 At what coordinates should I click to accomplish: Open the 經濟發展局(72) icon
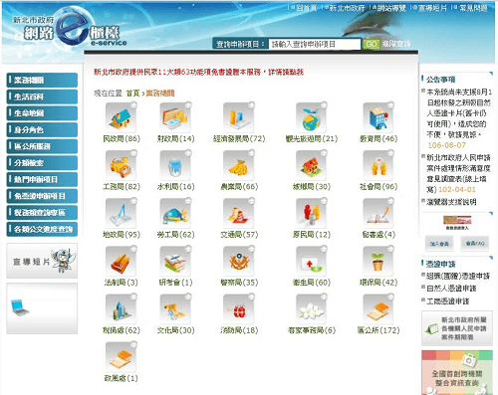pos(239,117)
